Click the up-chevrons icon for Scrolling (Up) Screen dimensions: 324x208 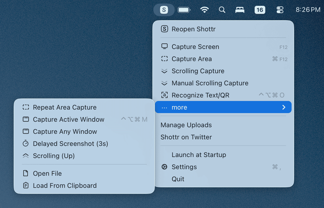coord(26,156)
